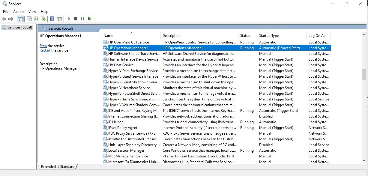Switch to the Standard tab
Viewport: 368px width, 176px height.
(x=67, y=167)
